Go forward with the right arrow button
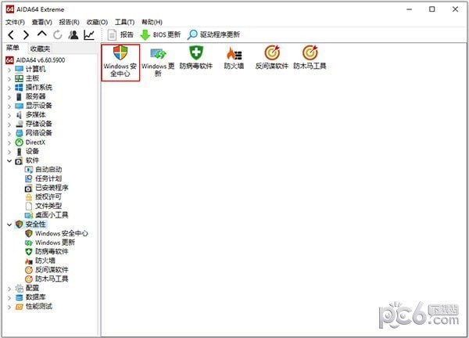Screen dimensions: 469x338 point(27,35)
